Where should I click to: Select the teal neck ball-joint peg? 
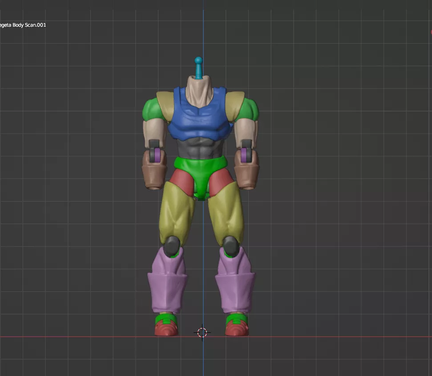tap(198, 68)
